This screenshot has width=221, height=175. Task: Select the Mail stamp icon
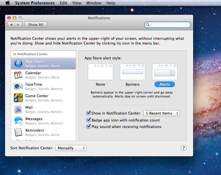(x=18, y=109)
